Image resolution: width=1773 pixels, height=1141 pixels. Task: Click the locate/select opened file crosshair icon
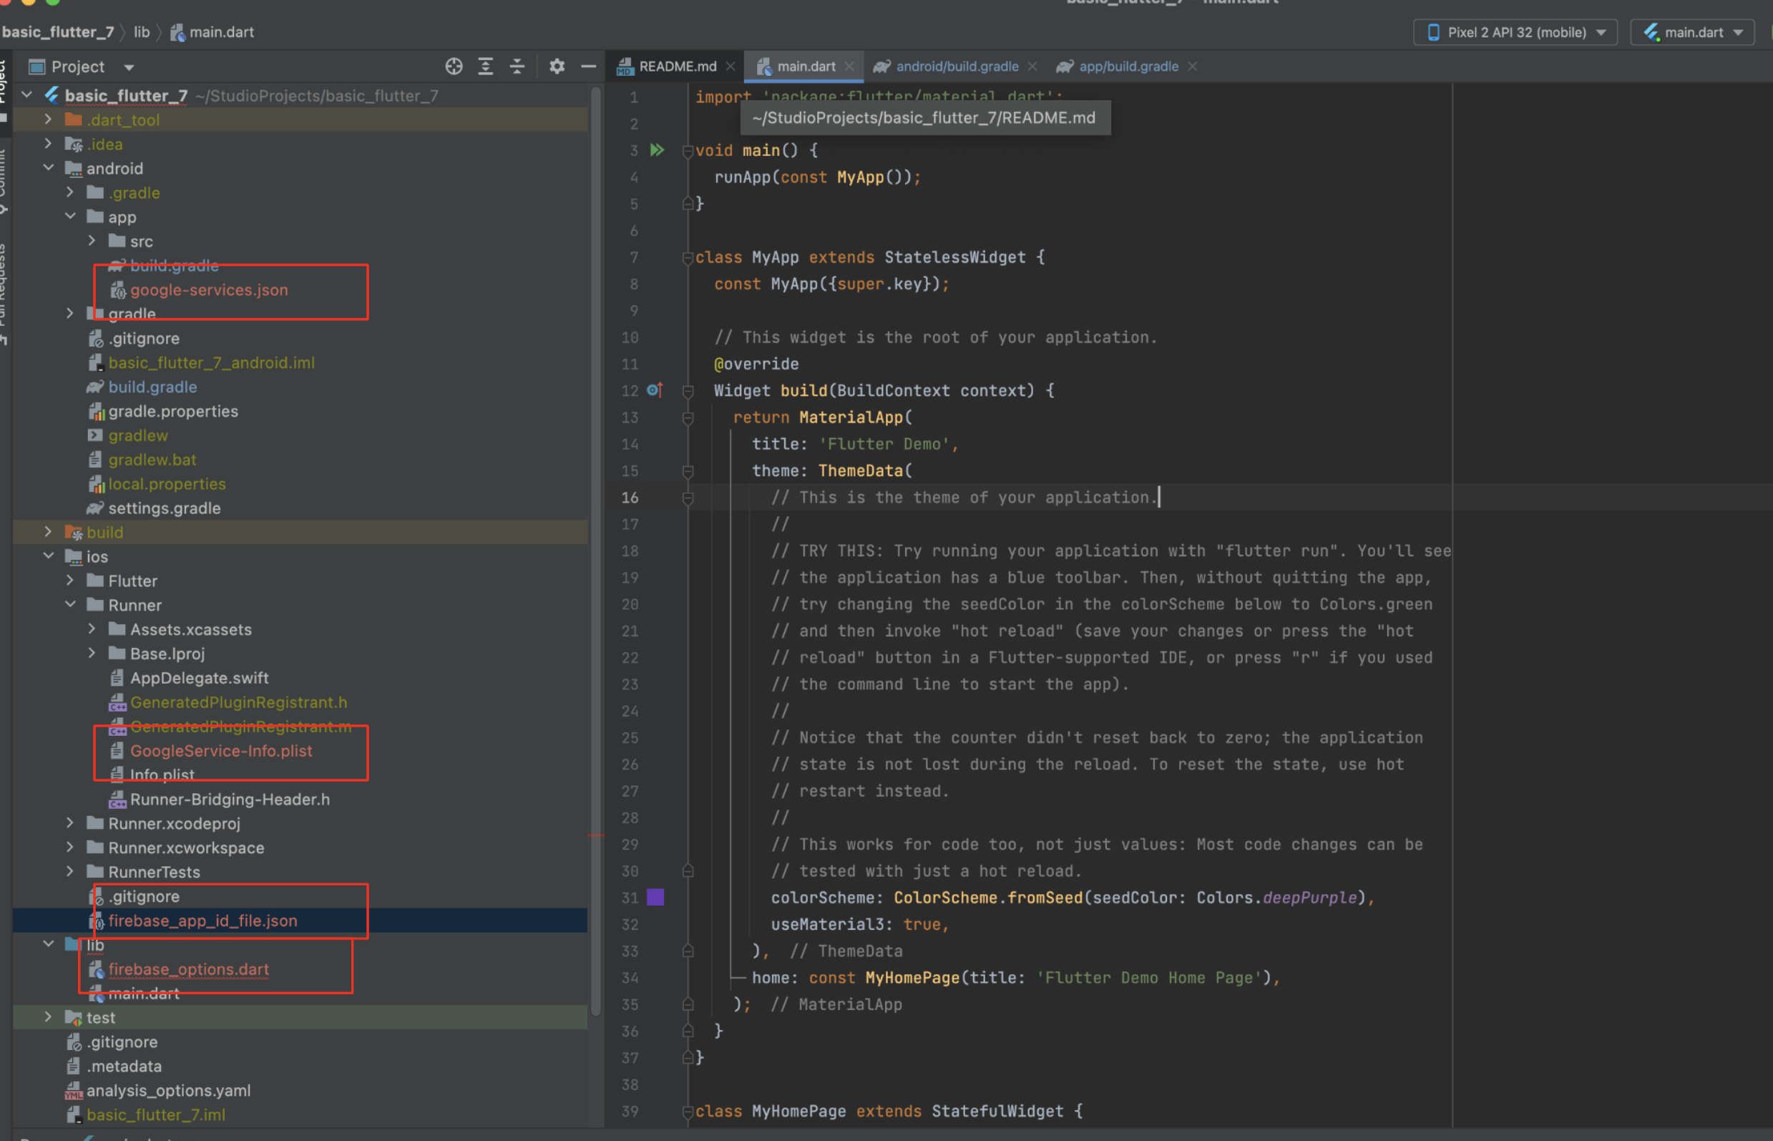(454, 67)
